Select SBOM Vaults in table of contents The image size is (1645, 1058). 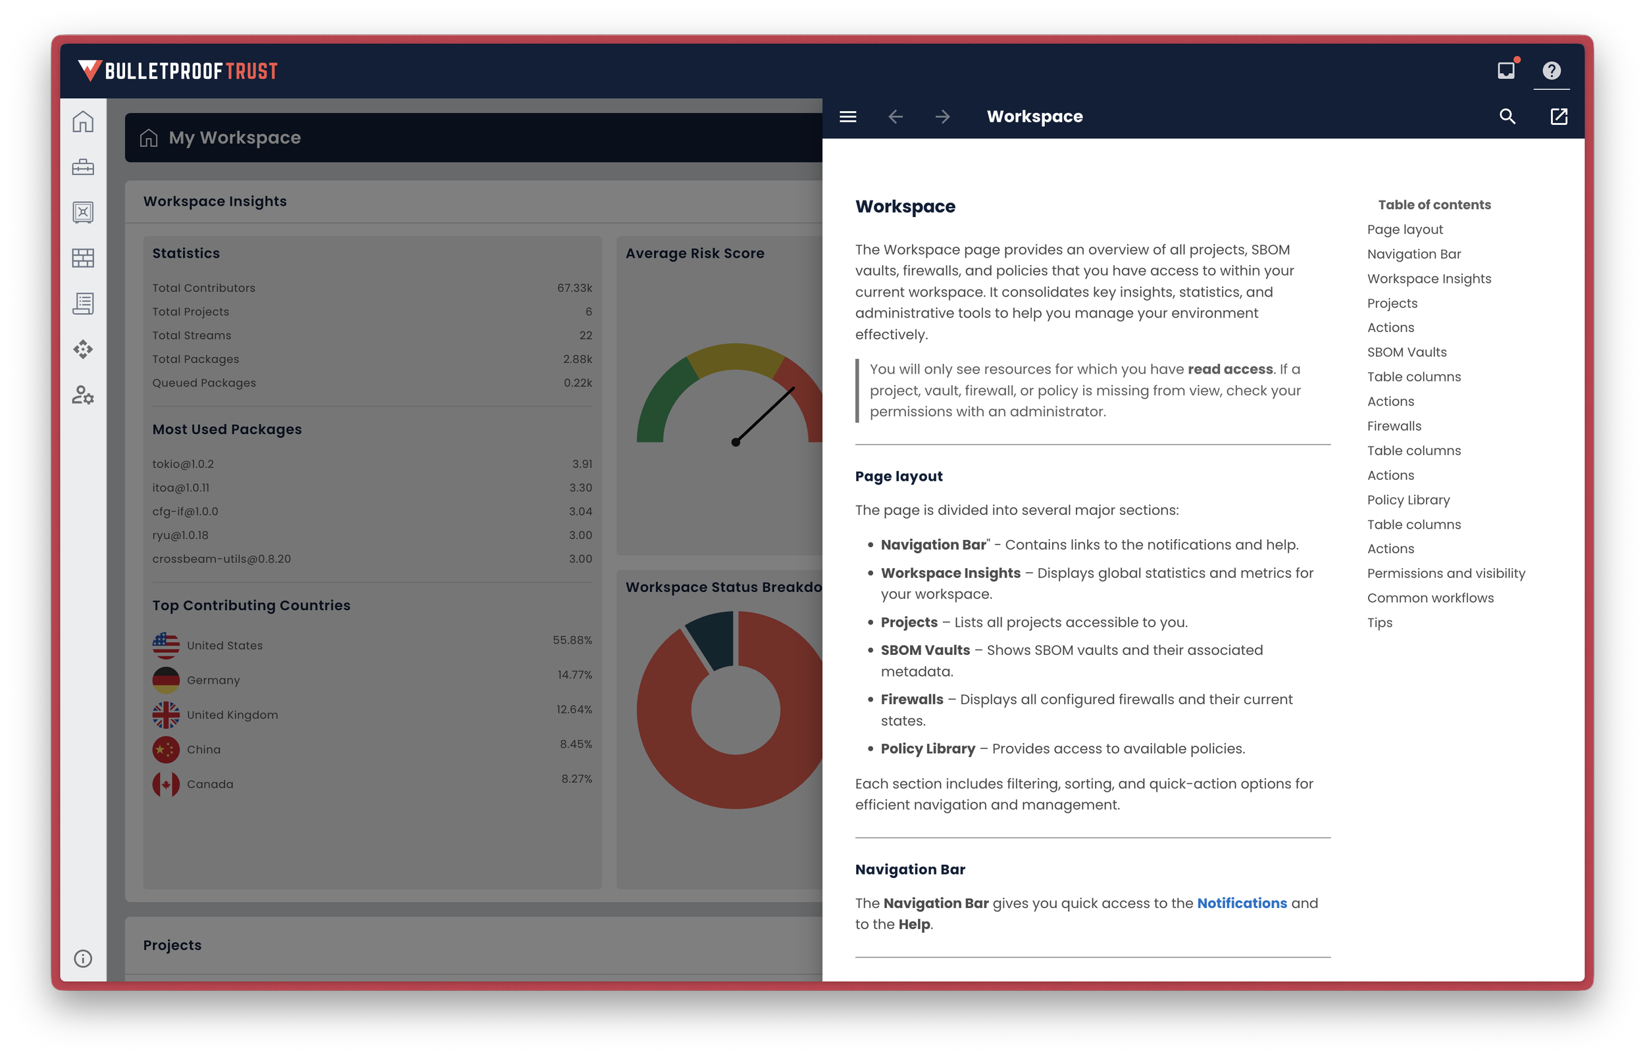[1406, 352]
